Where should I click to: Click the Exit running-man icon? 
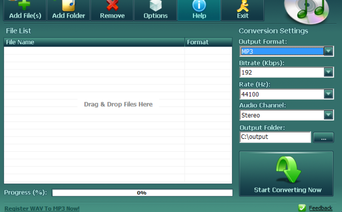242,6
